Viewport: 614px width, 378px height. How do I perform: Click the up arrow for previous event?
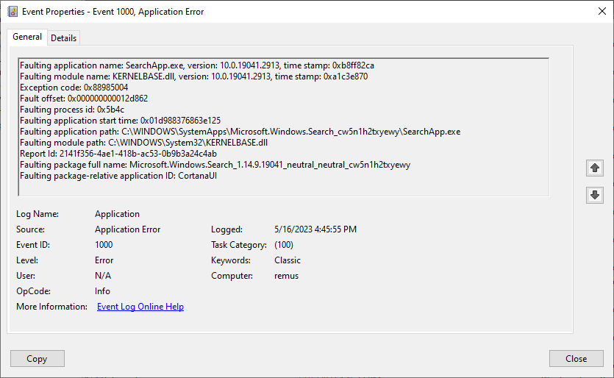[594, 168]
